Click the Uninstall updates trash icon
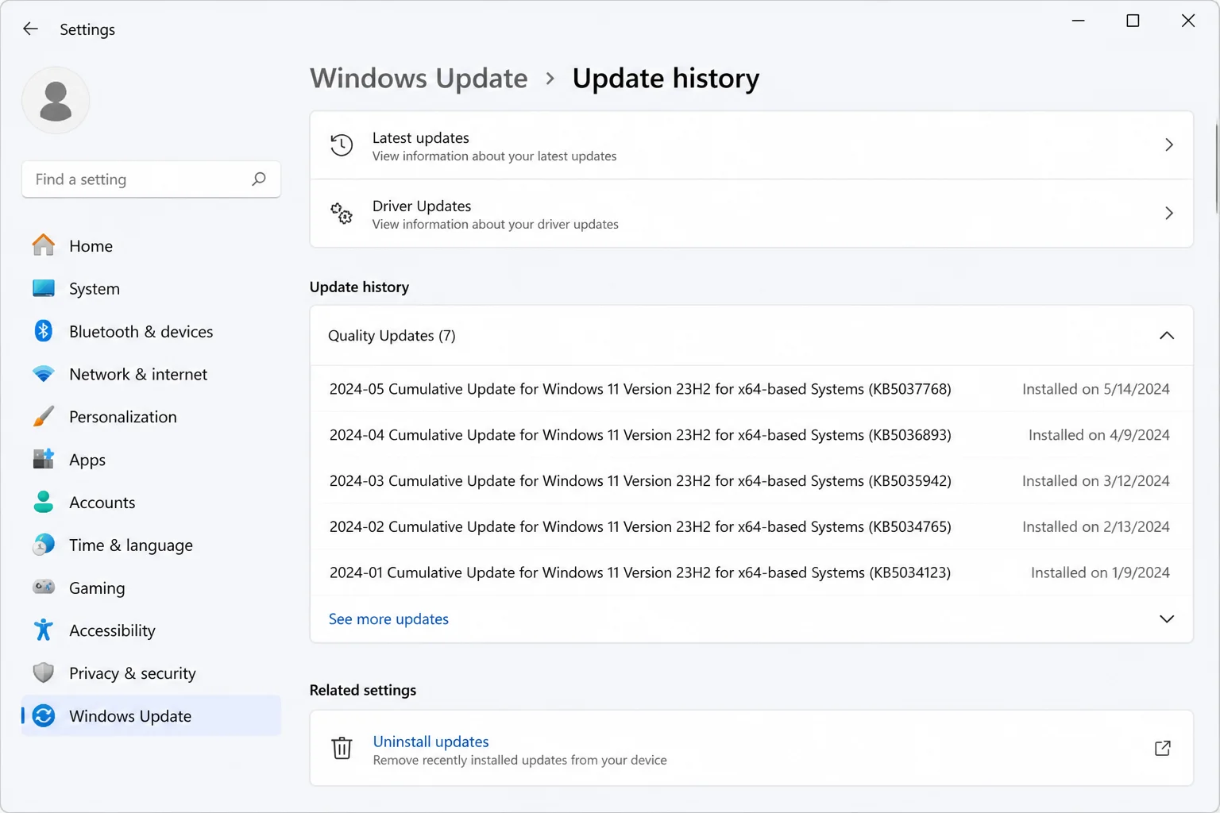1220x813 pixels. click(x=342, y=748)
